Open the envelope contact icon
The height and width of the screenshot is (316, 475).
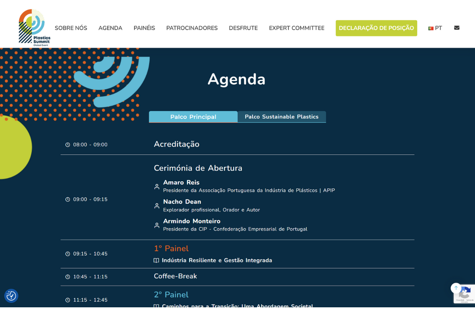point(456,28)
